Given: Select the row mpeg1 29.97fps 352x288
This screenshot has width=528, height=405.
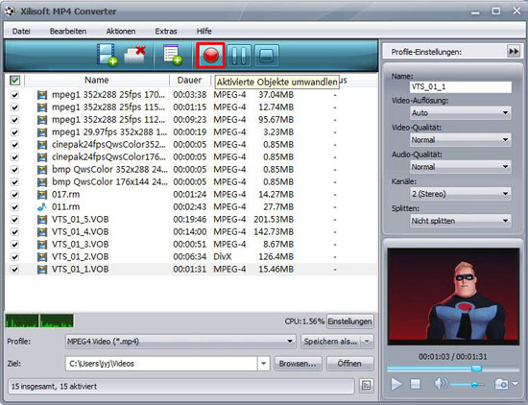Looking at the screenshot, I should (191, 132).
